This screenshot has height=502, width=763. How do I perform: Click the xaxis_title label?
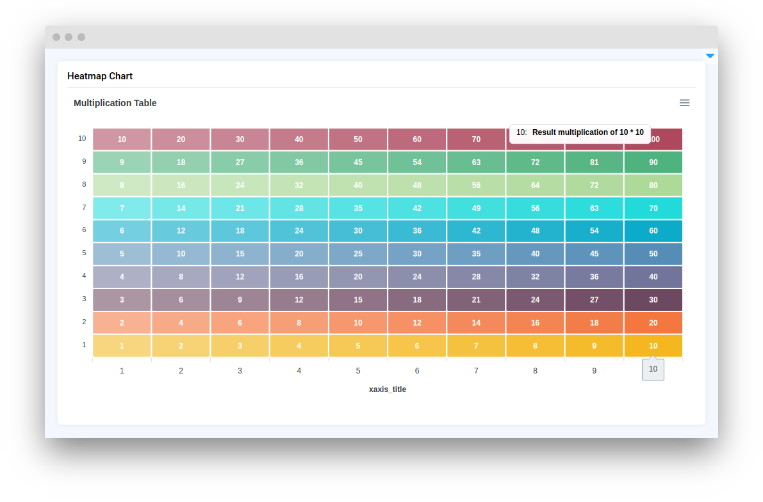coord(388,389)
